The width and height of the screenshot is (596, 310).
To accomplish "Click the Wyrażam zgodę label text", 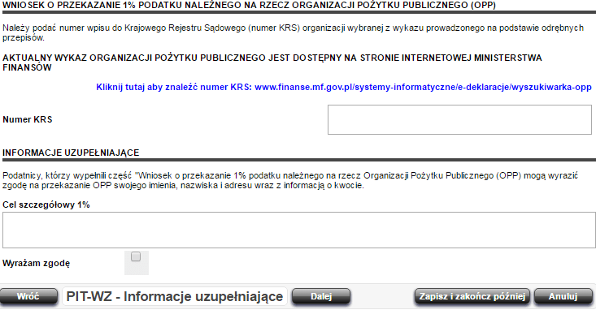I will click(x=36, y=263).
